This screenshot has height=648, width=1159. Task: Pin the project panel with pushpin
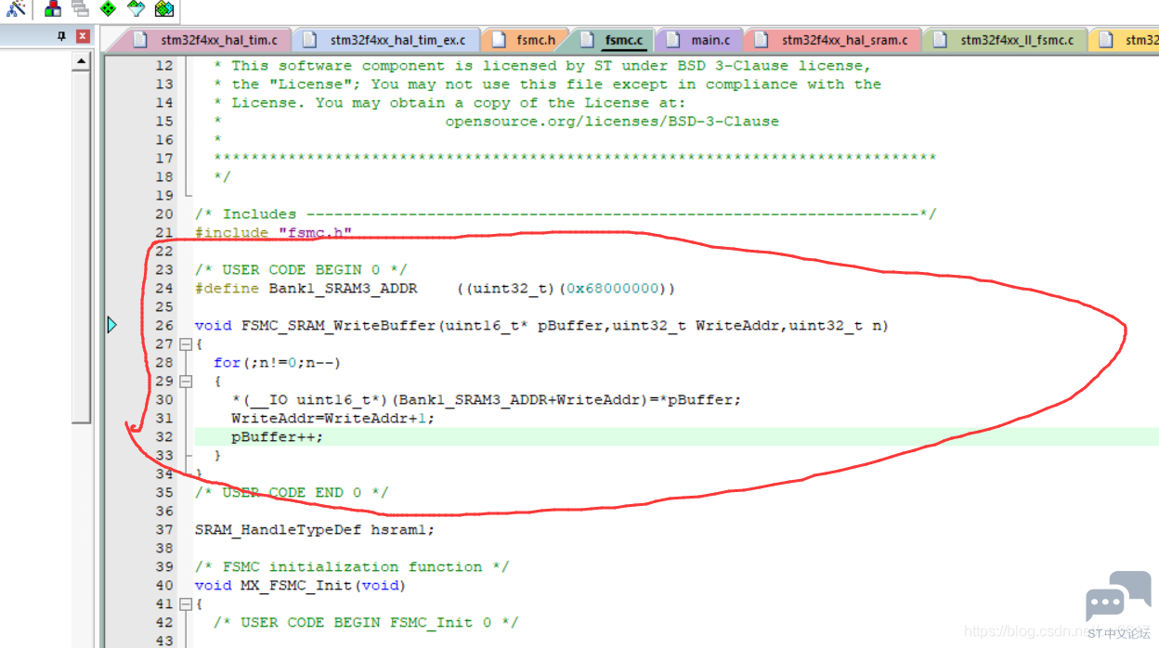pos(62,36)
